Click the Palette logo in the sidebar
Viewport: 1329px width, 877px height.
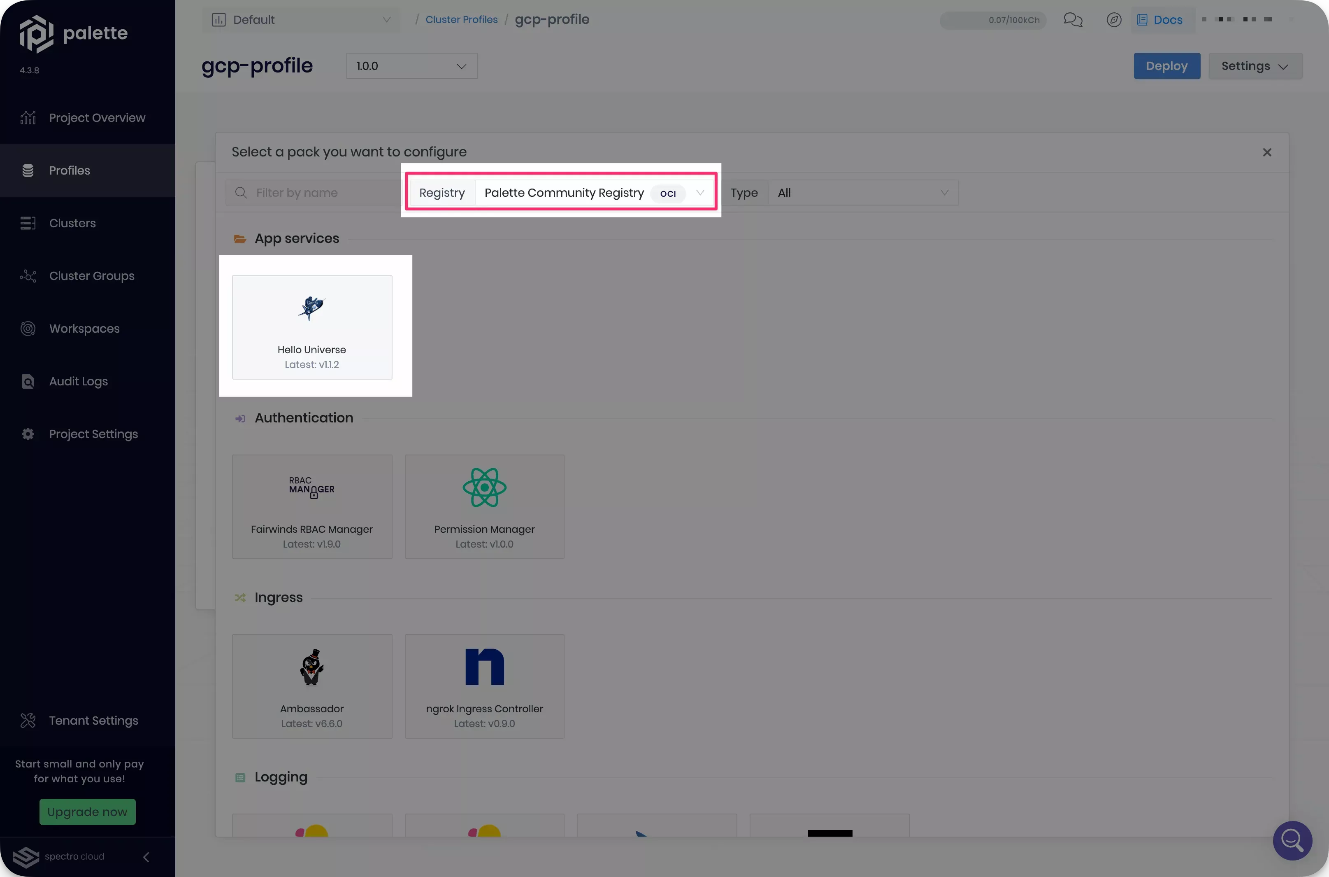(73, 34)
